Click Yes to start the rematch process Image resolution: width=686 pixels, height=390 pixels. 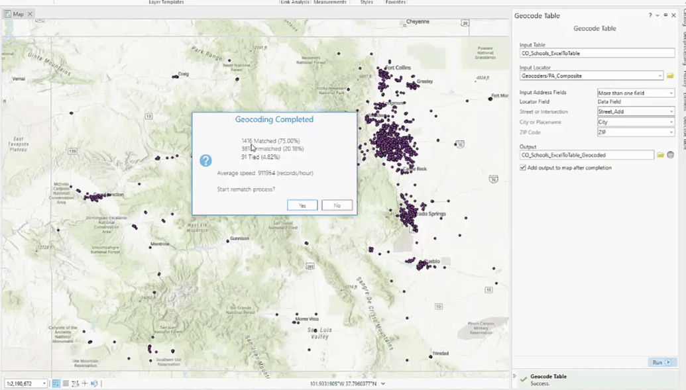point(302,205)
